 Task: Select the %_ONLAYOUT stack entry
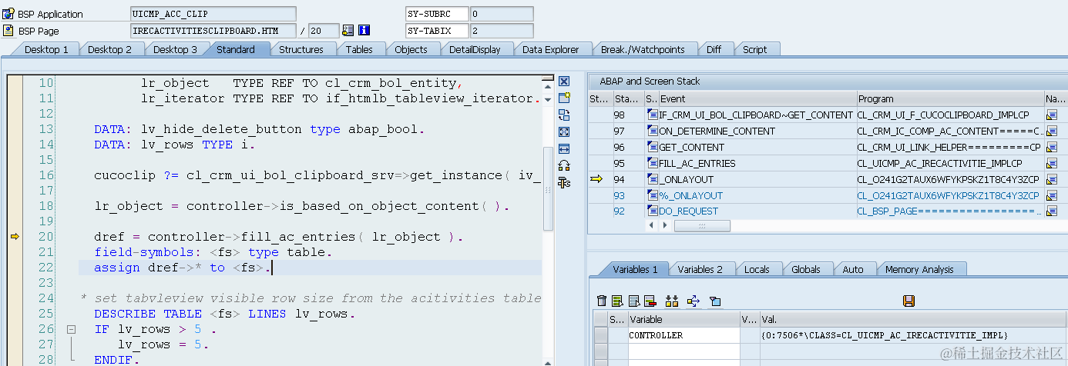pyautogui.click(x=691, y=195)
